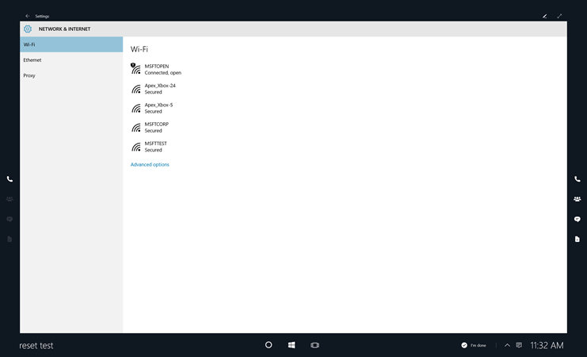Open the Action Center notification icon
The image size is (587, 357).
(519, 345)
